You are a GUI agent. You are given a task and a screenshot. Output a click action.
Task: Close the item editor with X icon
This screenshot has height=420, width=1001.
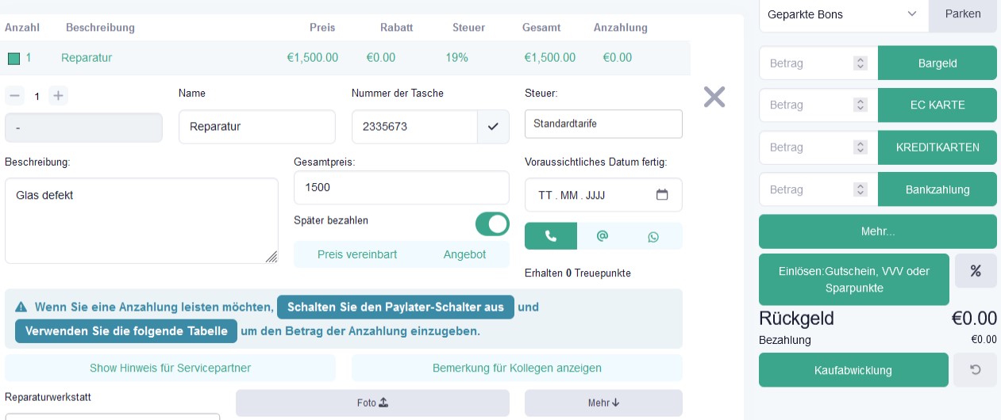pyautogui.click(x=714, y=97)
